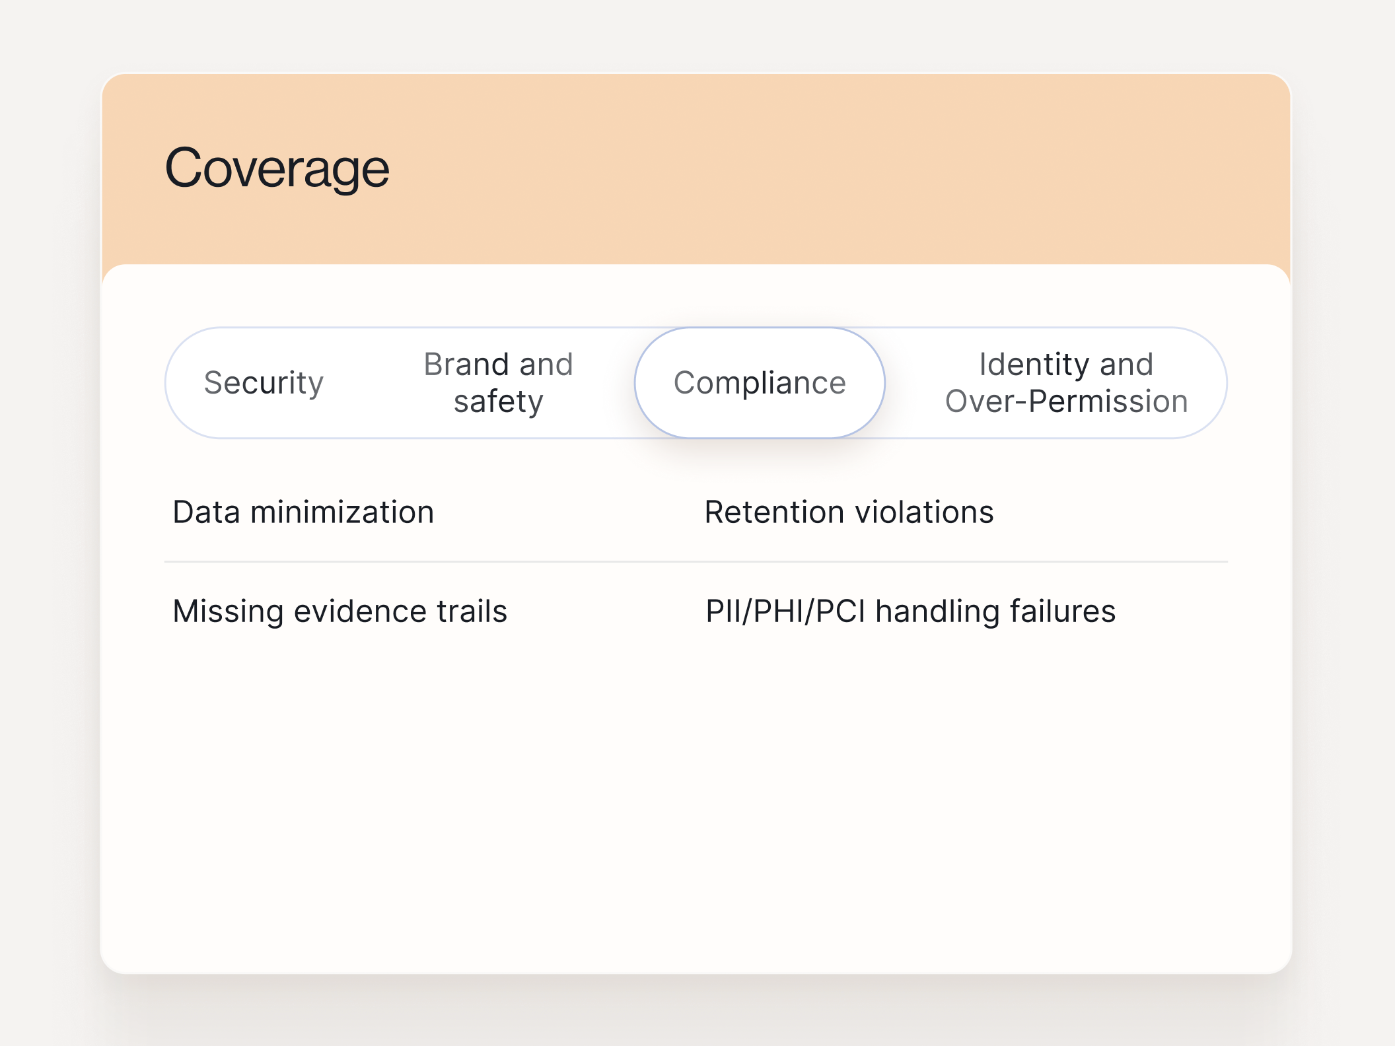The width and height of the screenshot is (1395, 1046).
Task: Open the Brand and safety tab
Action: (x=498, y=383)
